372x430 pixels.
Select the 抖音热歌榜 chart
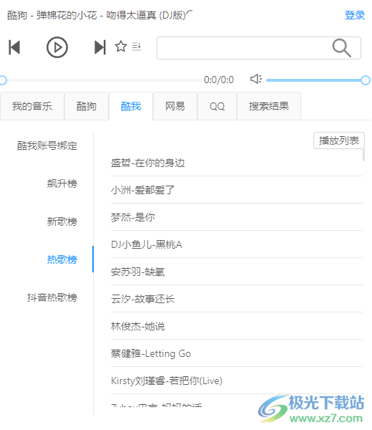pyautogui.click(x=52, y=297)
